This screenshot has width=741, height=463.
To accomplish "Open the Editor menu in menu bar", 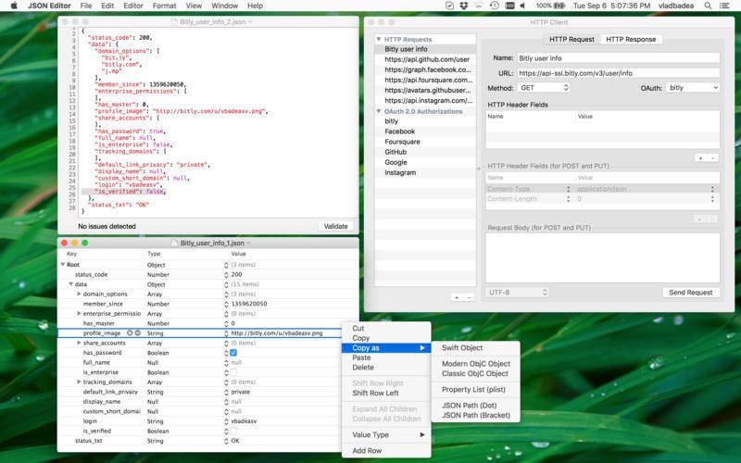I will [x=133, y=6].
